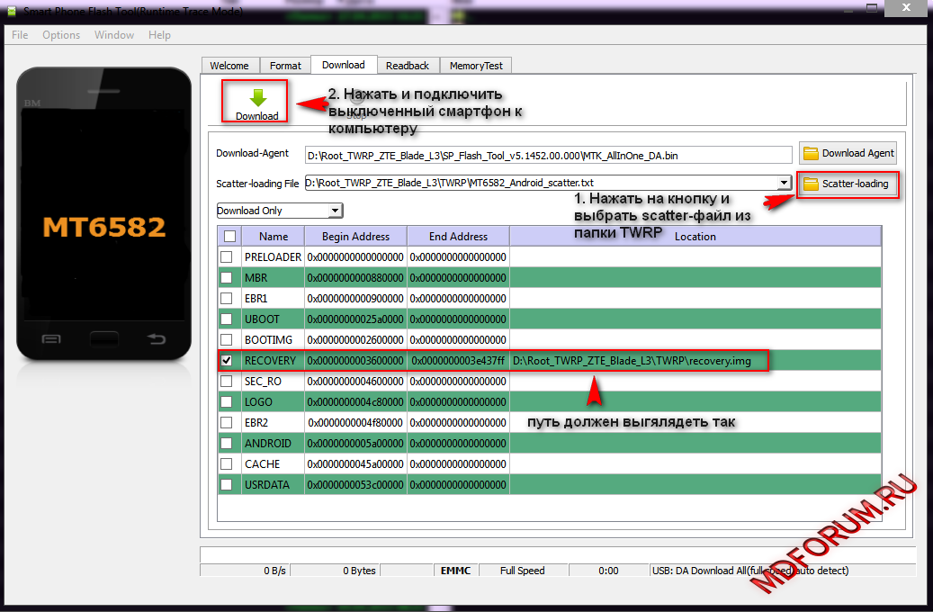Image resolution: width=933 pixels, height=612 pixels.
Task: Switch to the Format tab
Action: pos(285,66)
